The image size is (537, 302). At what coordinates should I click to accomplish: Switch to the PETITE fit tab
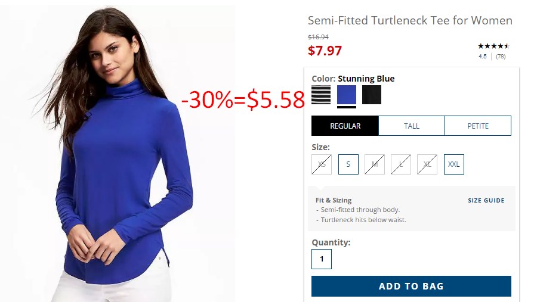[x=478, y=126]
